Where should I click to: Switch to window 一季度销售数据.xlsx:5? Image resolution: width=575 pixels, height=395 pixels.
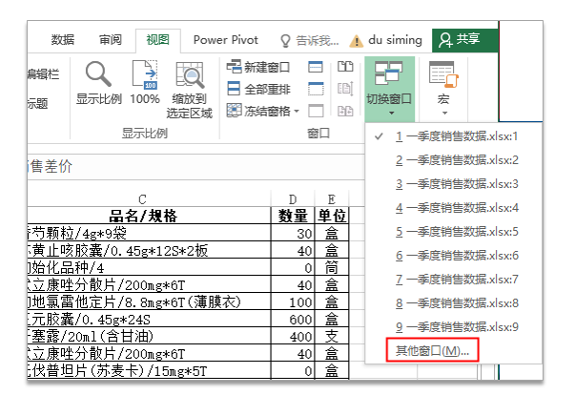click(x=454, y=232)
